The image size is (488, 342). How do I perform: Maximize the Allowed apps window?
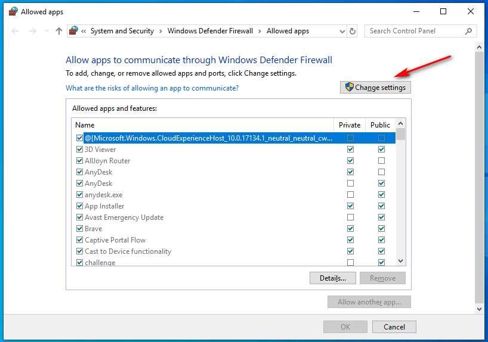click(x=443, y=11)
